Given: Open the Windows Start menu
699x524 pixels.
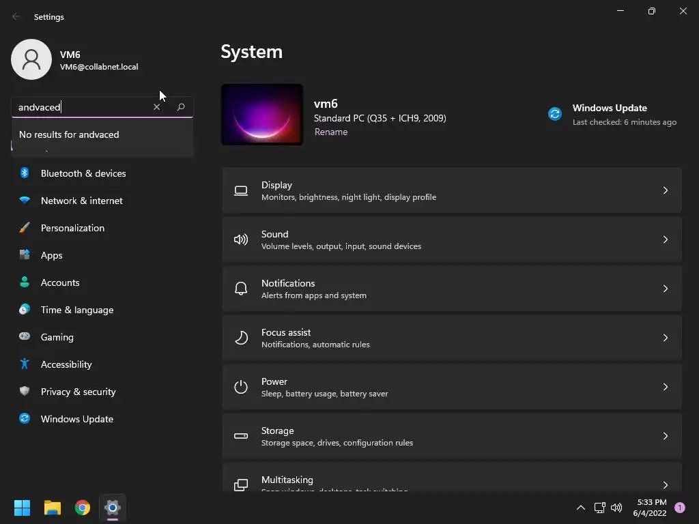Looking at the screenshot, I should click(x=22, y=508).
